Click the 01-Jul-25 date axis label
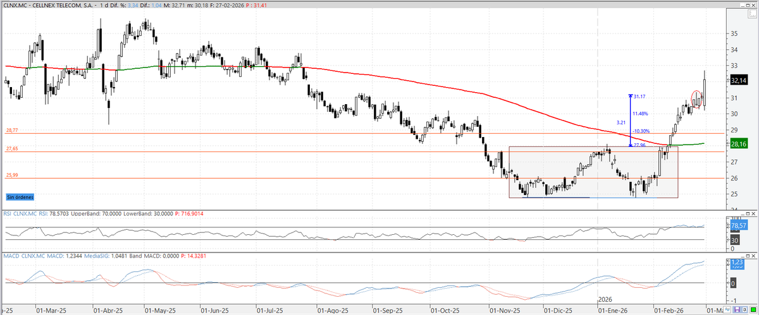This screenshot has width=759, height=315. tap(270, 311)
